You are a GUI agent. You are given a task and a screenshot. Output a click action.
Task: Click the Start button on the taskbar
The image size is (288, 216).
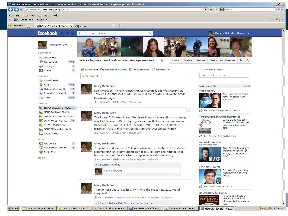coord(14,208)
